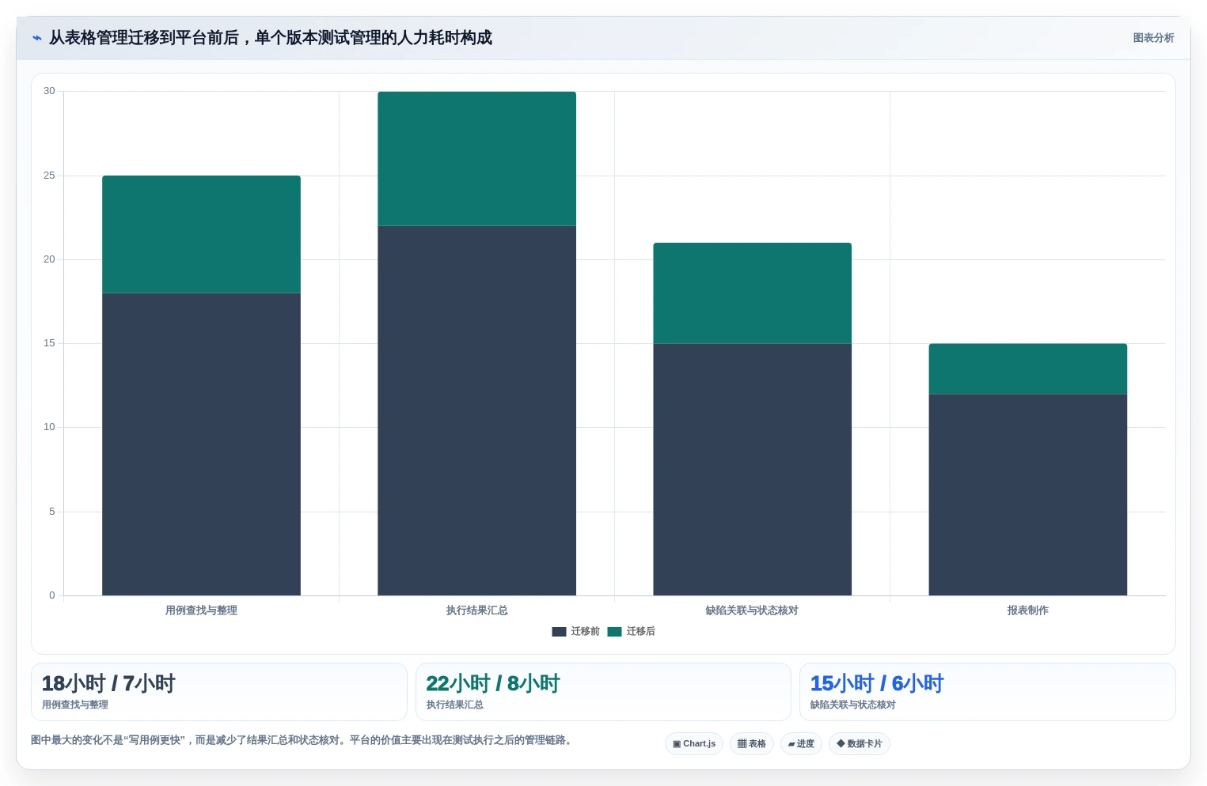
Task: Select the 进度 tag
Action: (801, 743)
